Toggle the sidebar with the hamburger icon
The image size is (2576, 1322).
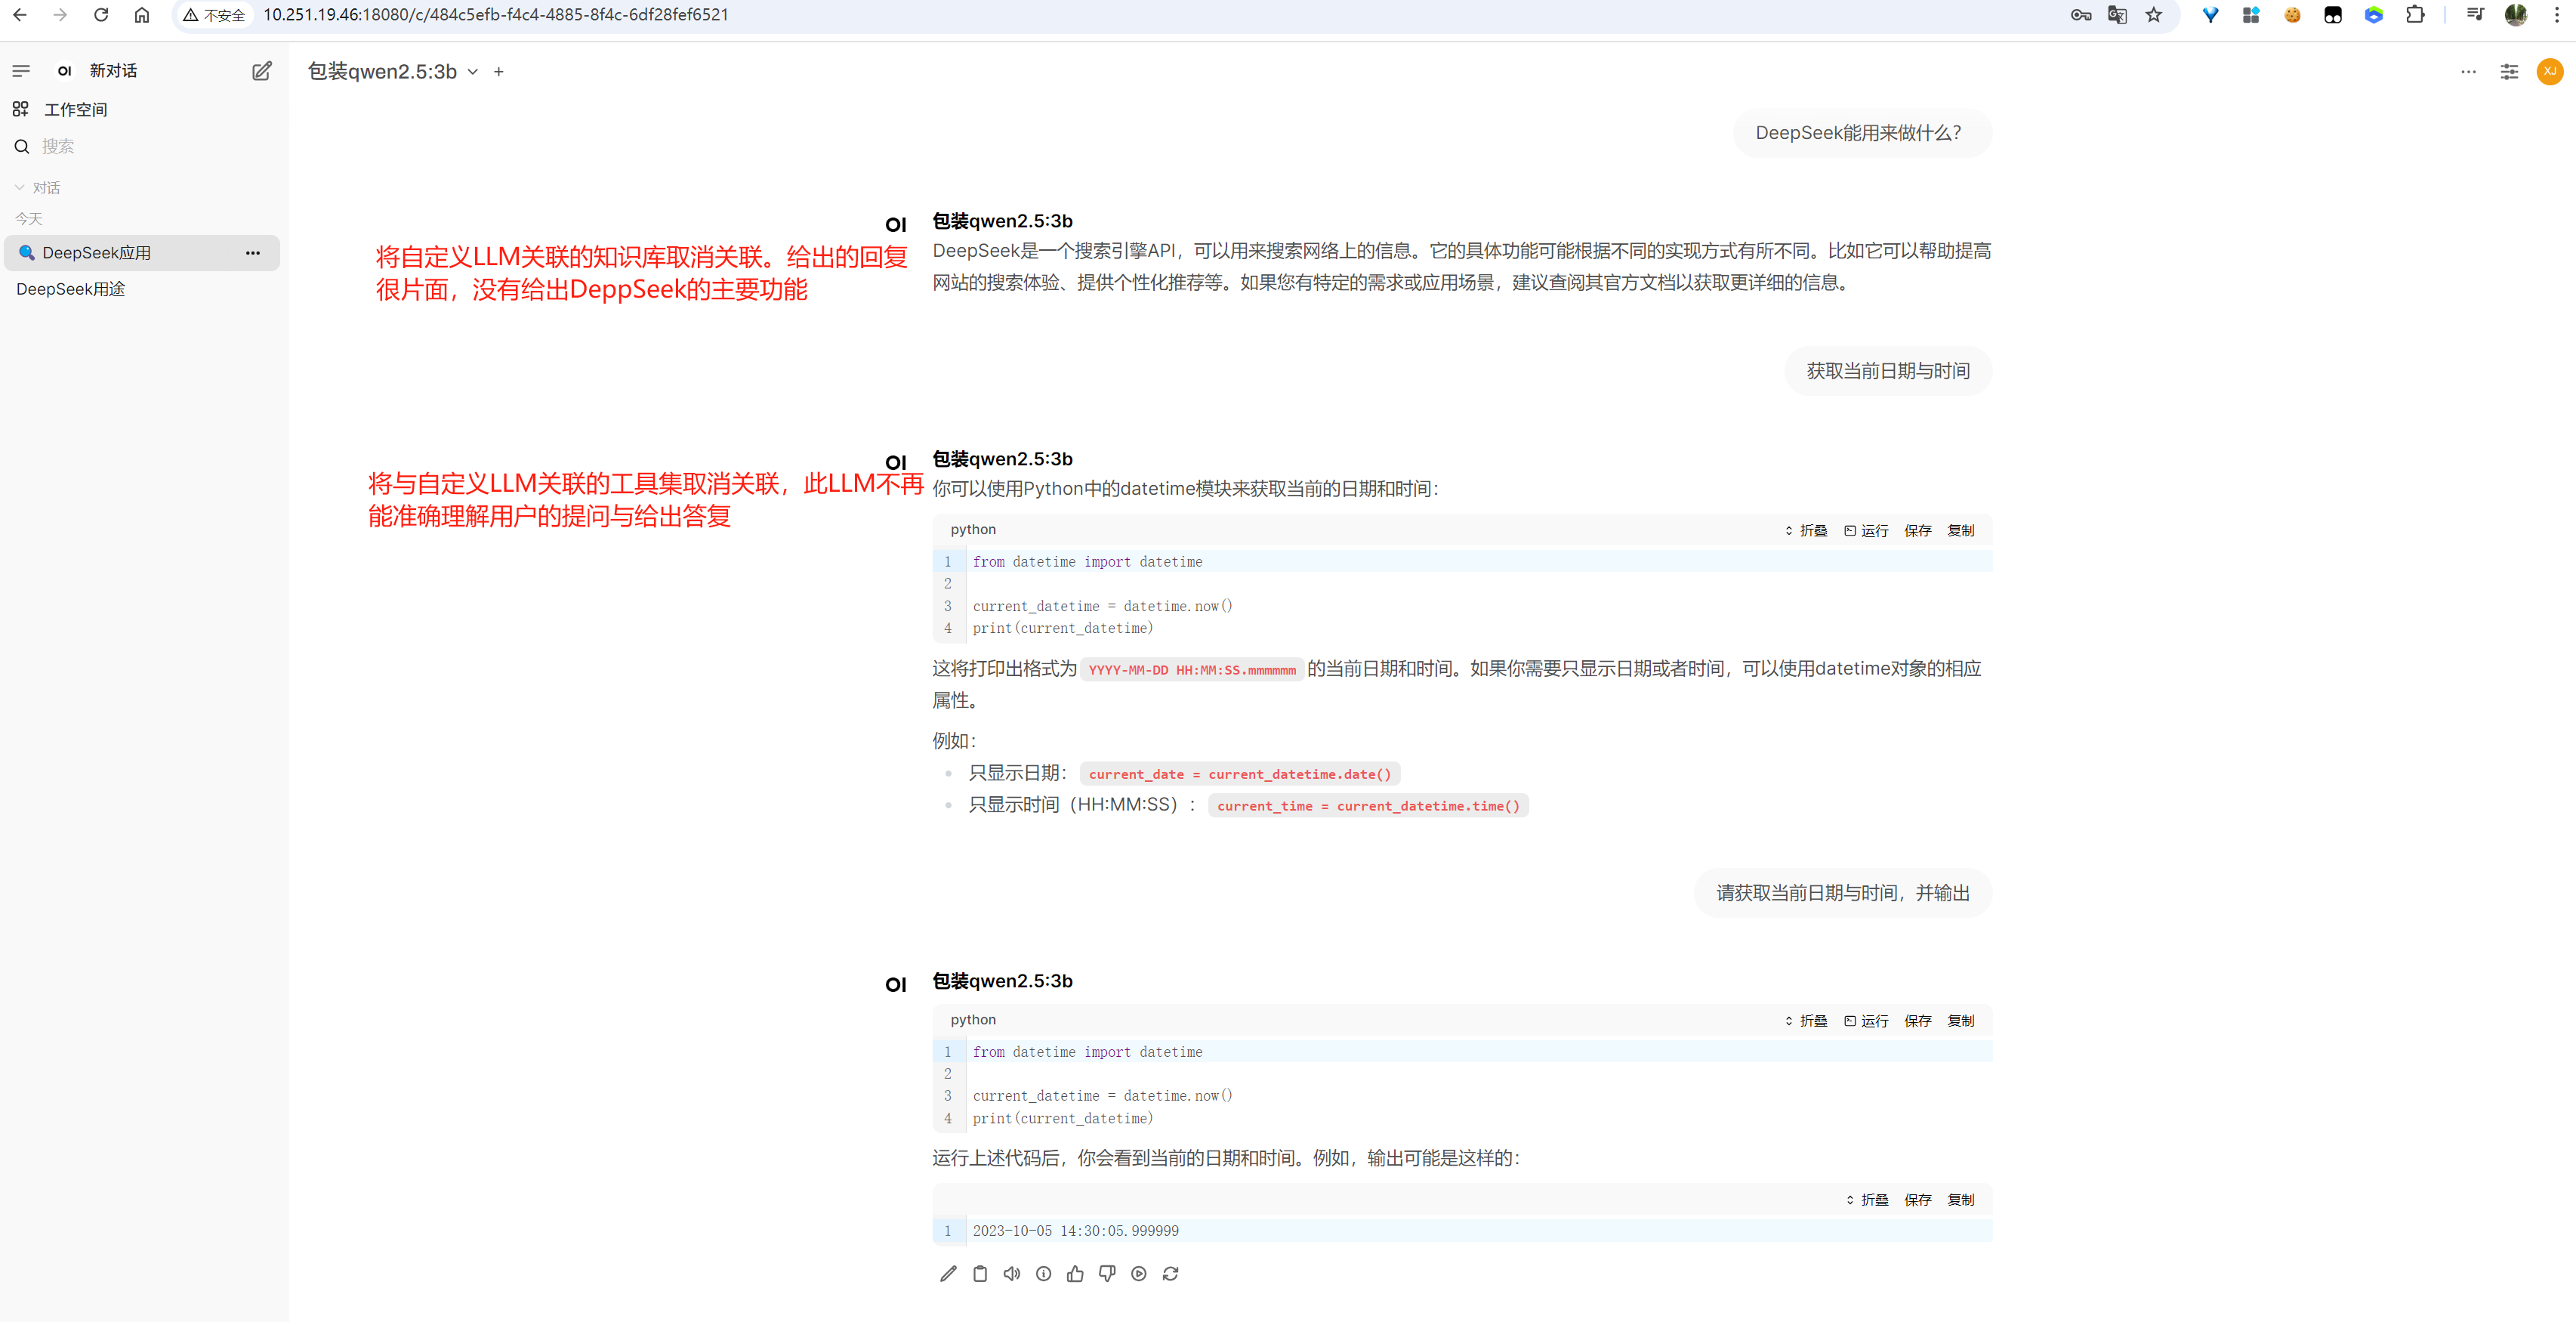coord(21,71)
